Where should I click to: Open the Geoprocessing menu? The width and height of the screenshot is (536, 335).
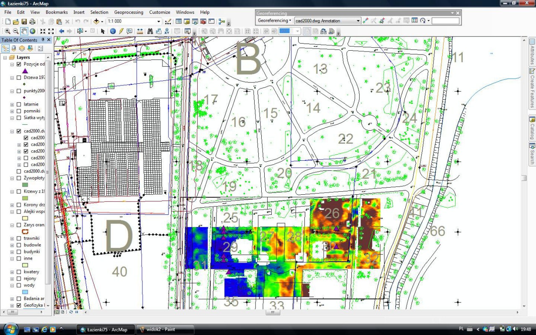coord(129,12)
